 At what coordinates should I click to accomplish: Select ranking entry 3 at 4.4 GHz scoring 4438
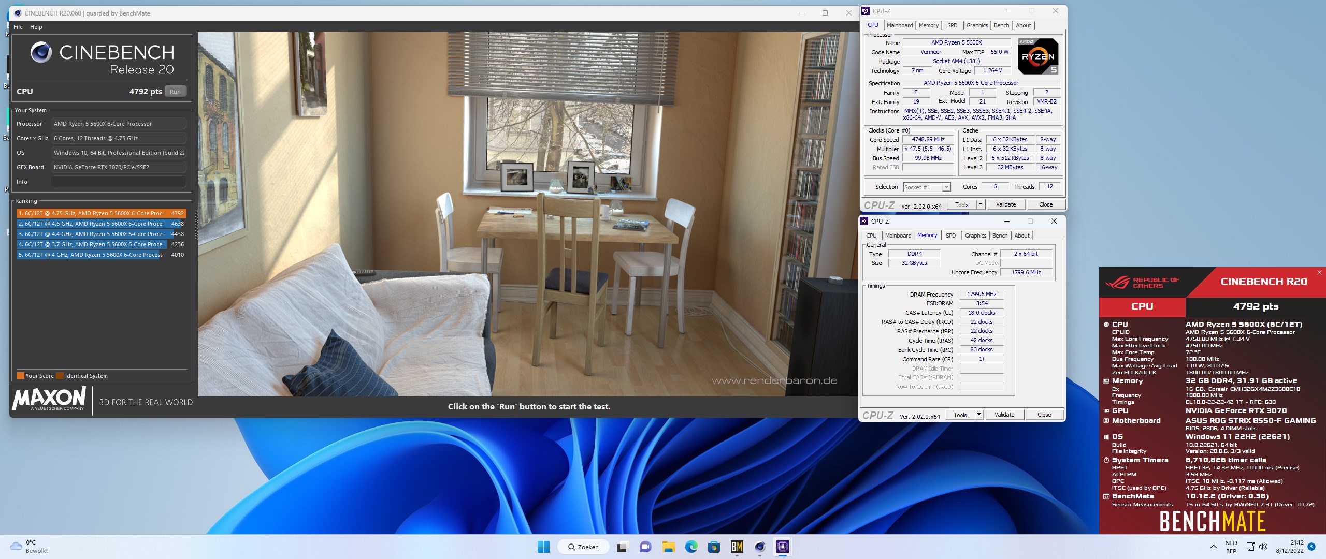tap(101, 234)
